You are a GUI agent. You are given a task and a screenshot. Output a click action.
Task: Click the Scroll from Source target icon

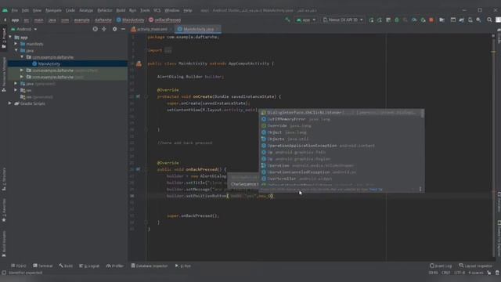[96, 29]
